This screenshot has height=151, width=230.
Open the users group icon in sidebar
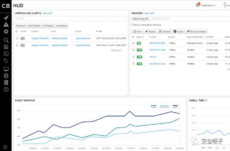(6, 76)
